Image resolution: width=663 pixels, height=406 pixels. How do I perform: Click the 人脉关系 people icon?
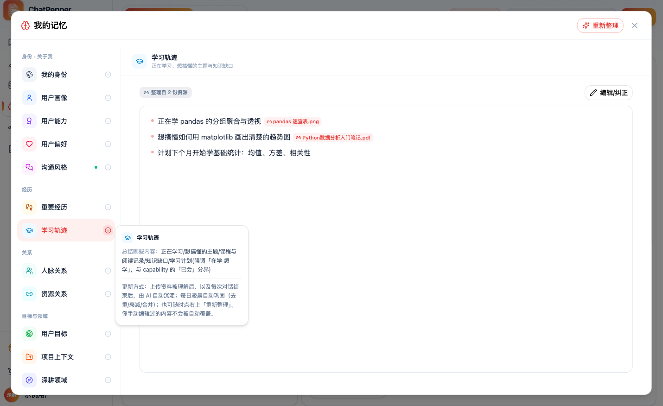[x=29, y=271]
